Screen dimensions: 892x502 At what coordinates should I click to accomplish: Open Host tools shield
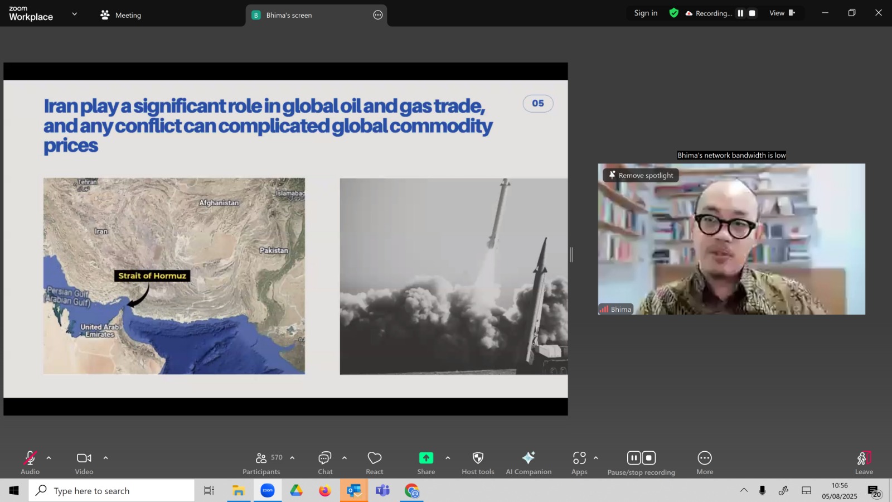(478, 463)
